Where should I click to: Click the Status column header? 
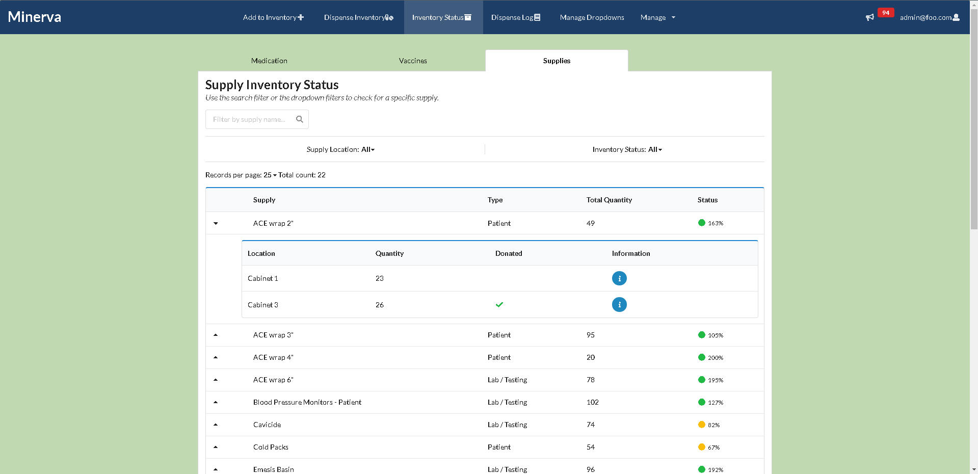pos(707,200)
